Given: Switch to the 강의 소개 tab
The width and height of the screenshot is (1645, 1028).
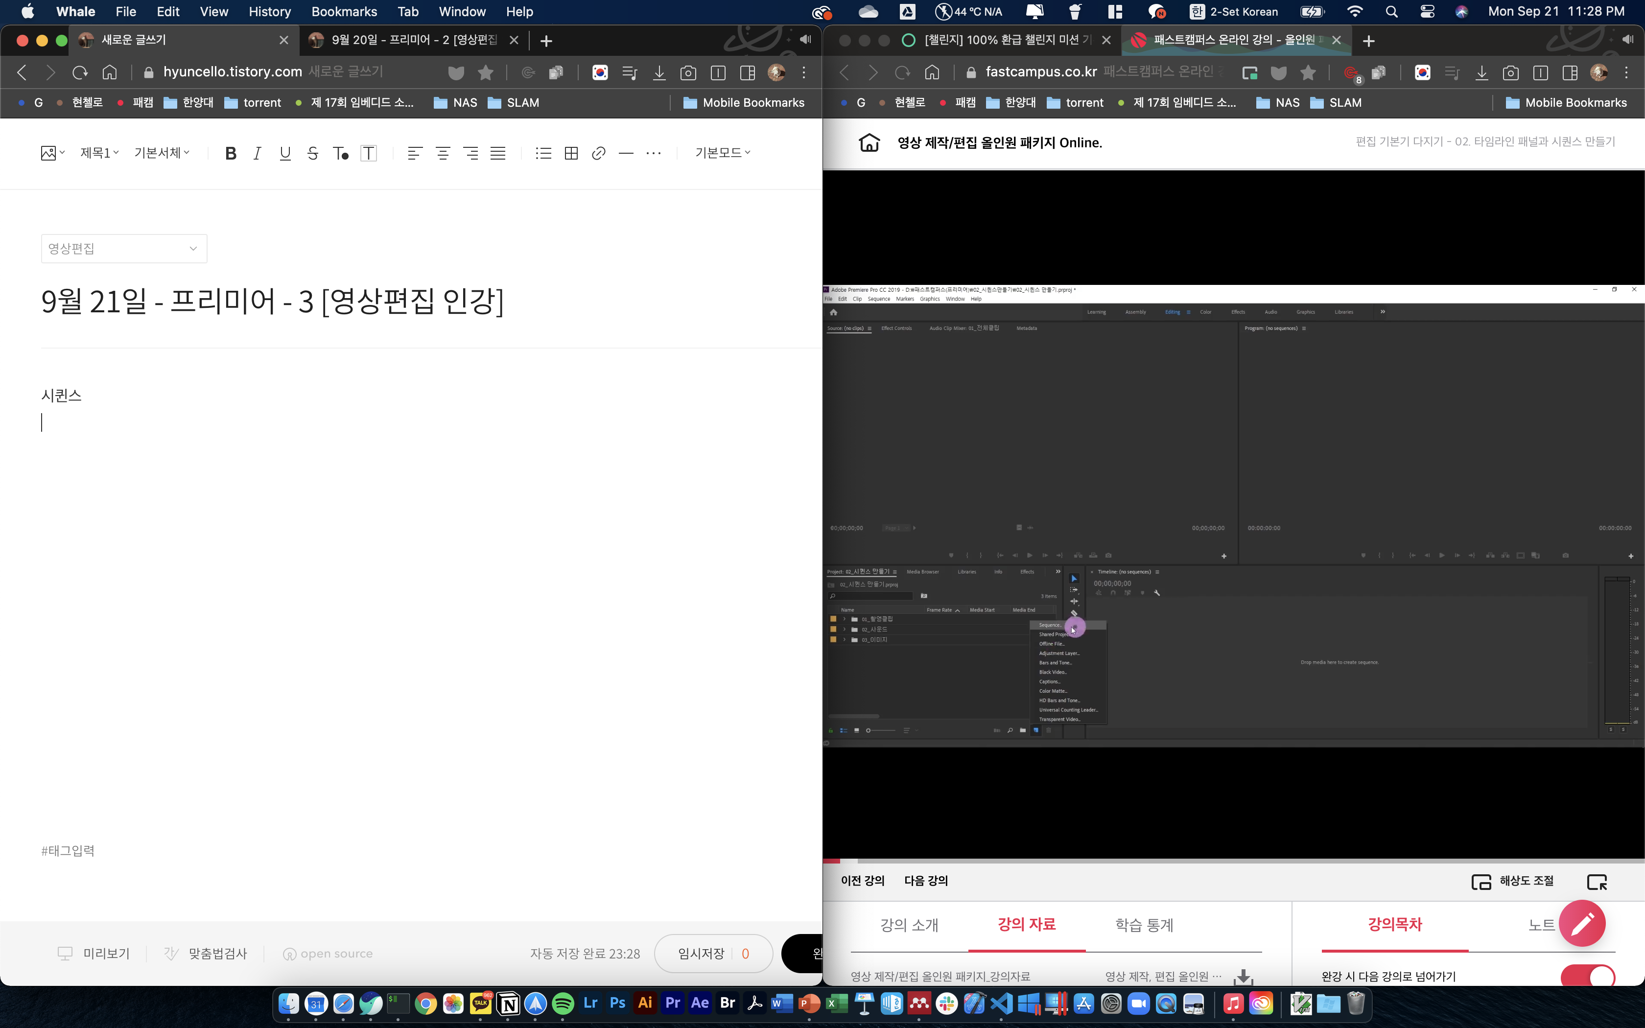Looking at the screenshot, I should (909, 925).
